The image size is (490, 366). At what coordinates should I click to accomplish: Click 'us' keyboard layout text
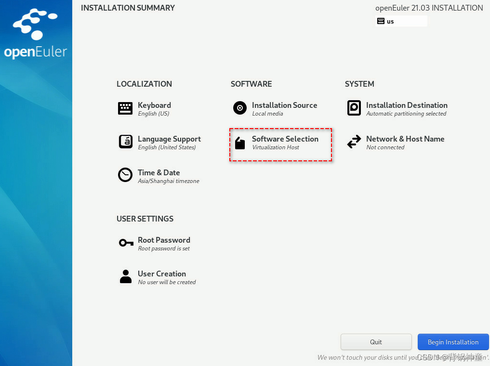[x=390, y=22]
